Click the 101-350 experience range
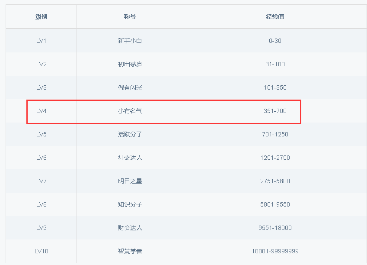 (x=275, y=87)
